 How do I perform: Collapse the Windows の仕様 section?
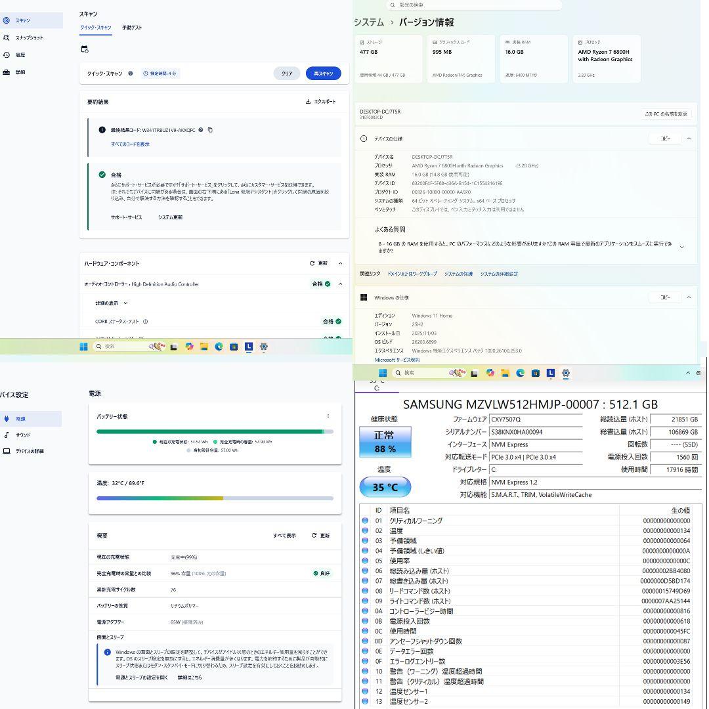689,297
